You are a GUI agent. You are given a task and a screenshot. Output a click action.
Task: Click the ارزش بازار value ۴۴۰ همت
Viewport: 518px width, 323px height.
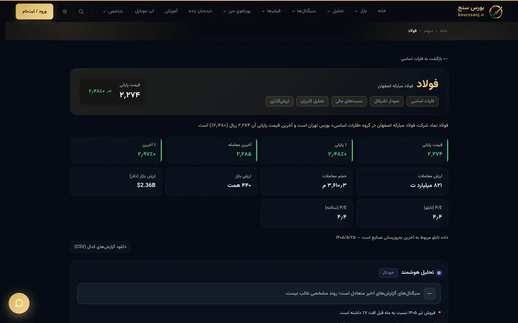239,185
